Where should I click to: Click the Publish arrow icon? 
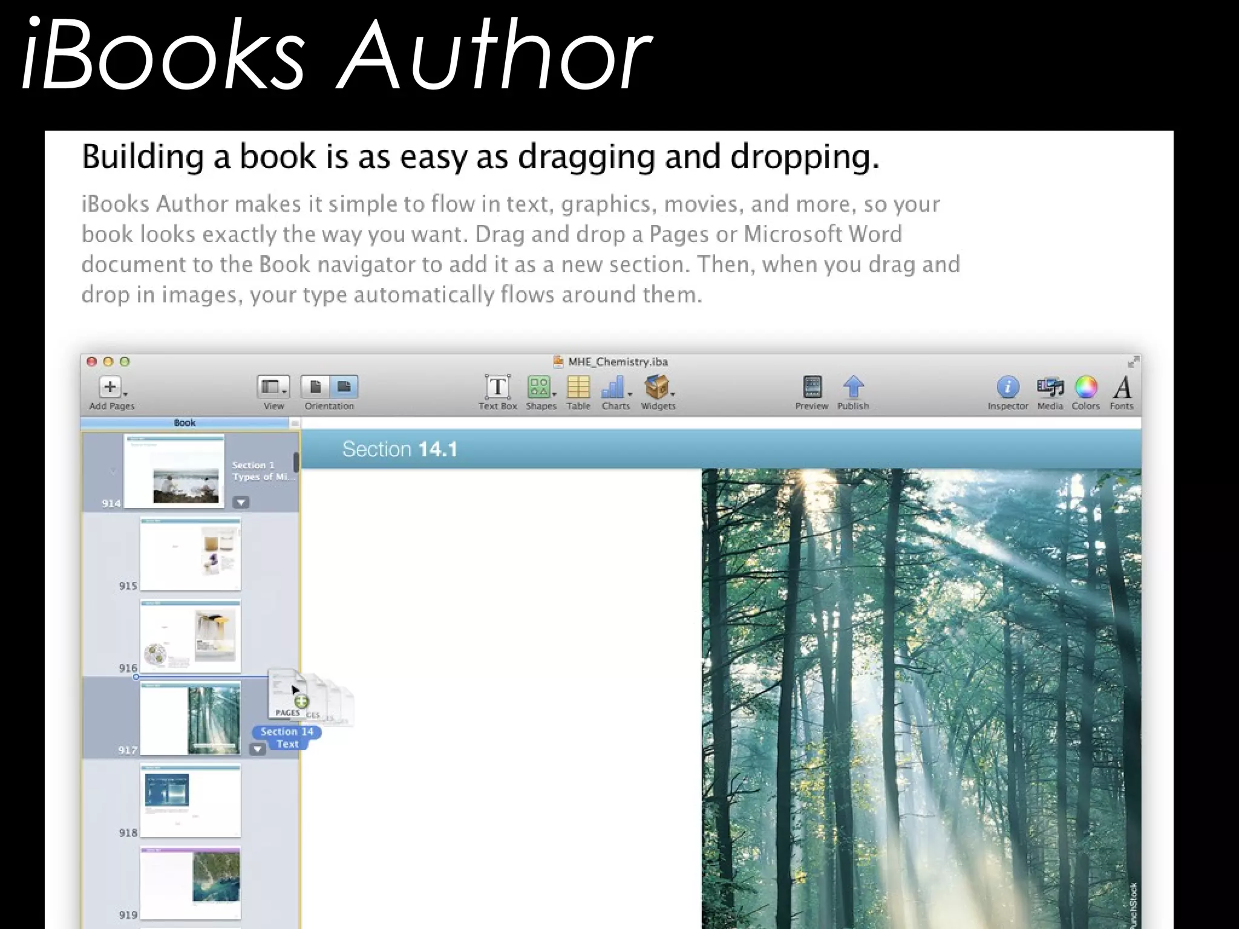853,387
